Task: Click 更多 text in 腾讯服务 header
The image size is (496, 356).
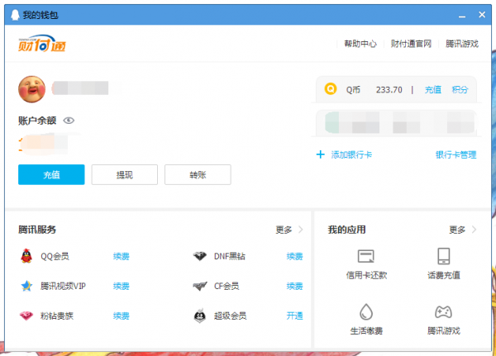Action: [x=284, y=230]
